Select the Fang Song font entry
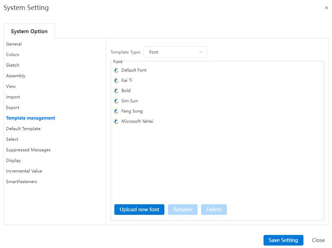Screen dimensions: 332x248 click(132, 111)
